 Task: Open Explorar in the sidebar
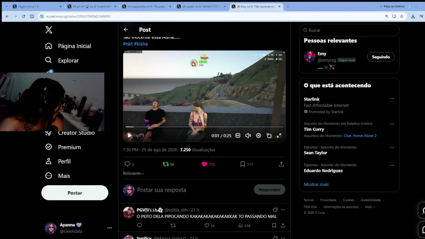point(62,60)
